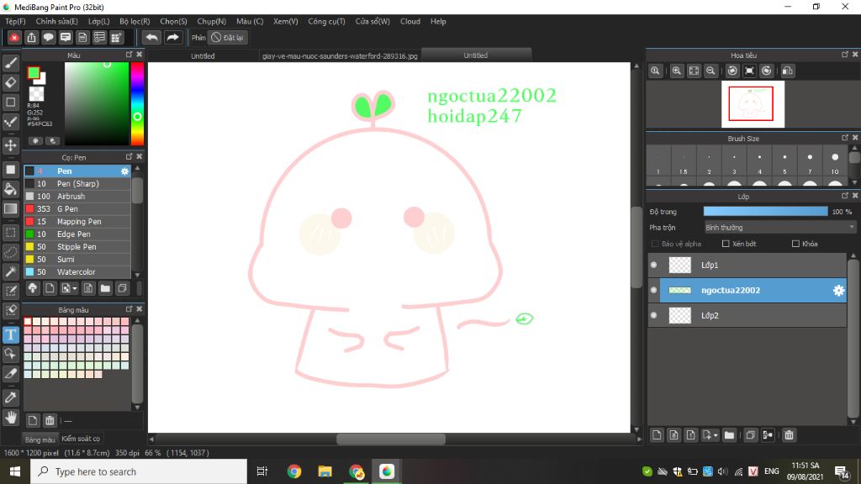Add a layer folder in Lớp panel
The image size is (861, 484).
tap(729, 435)
